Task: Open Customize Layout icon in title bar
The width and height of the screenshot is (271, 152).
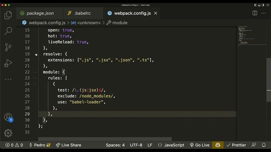Action: (x=268, y=5)
